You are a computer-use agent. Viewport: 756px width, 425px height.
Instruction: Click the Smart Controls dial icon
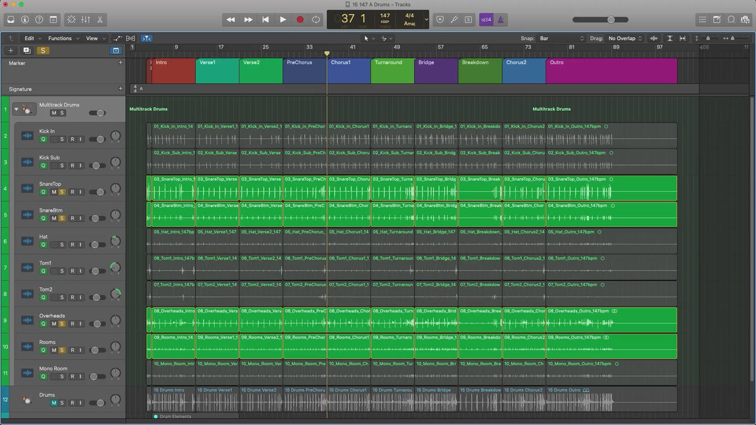[x=71, y=20]
